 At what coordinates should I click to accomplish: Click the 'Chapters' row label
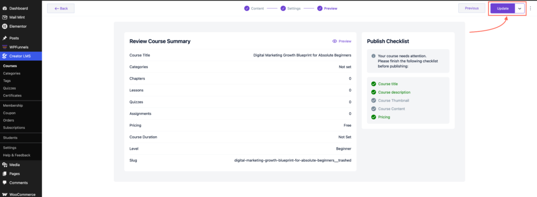(x=137, y=79)
